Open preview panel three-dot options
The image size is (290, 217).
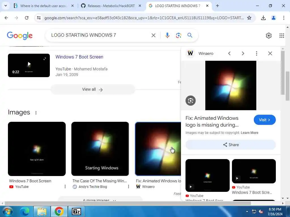pos(256,53)
